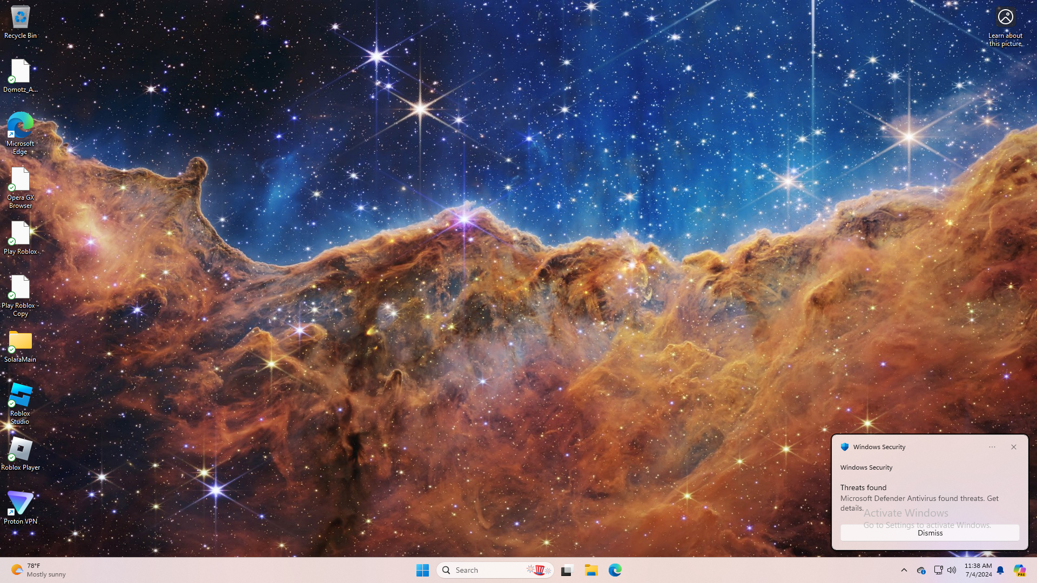Viewport: 1037px width, 583px height.
Task: Open notification options with three dots
Action: [x=992, y=447]
